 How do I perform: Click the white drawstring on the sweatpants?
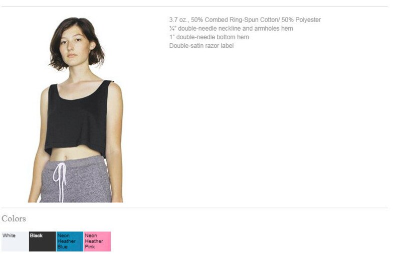[60, 181]
